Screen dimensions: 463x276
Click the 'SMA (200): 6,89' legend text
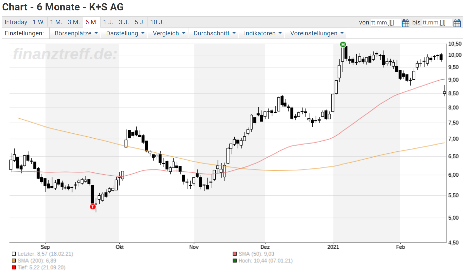click(37, 261)
